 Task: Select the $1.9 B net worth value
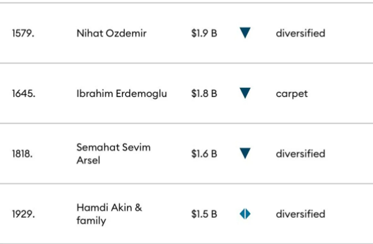click(204, 33)
